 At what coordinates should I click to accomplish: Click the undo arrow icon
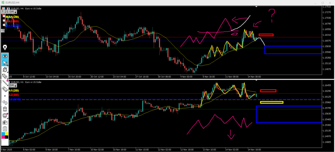5,103
